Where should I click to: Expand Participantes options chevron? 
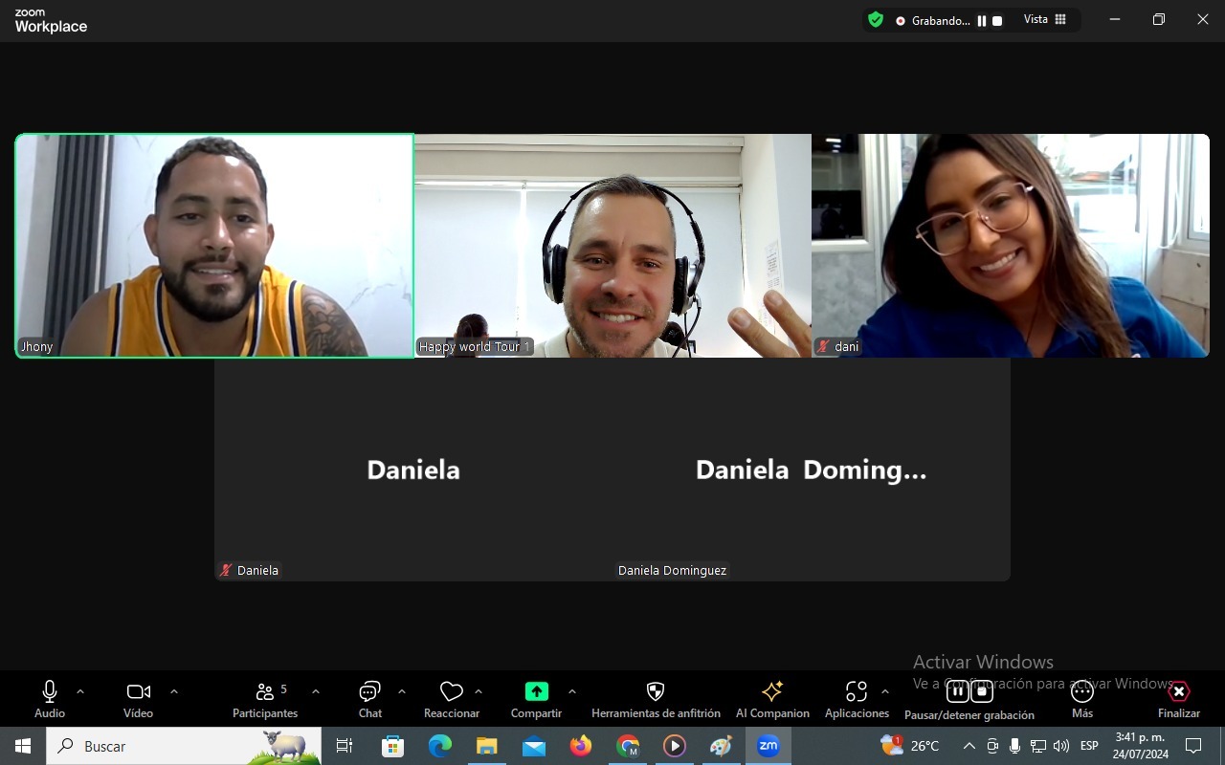tap(316, 691)
